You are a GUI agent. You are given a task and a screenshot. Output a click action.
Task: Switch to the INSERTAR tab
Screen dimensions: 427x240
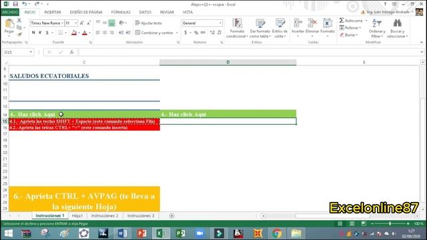tap(53, 12)
